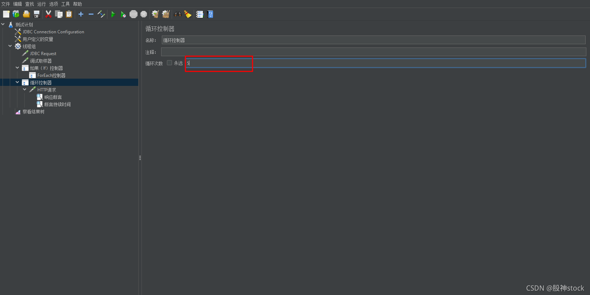Image resolution: width=590 pixels, height=295 pixels.
Task: Toggle element enabled state via toolbar icon
Action: [x=101, y=14]
